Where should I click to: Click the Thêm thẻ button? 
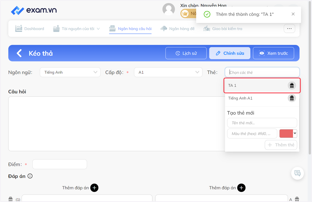point(281,145)
